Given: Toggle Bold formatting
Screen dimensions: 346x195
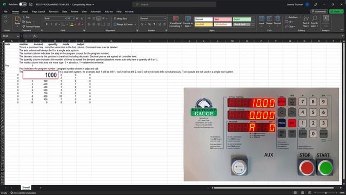Looking at the screenshot, I should 46,24.
